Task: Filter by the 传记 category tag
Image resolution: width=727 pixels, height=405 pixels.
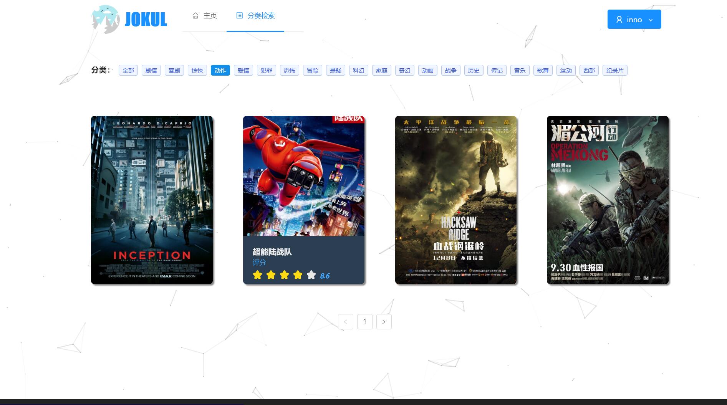Action: coord(497,70)
